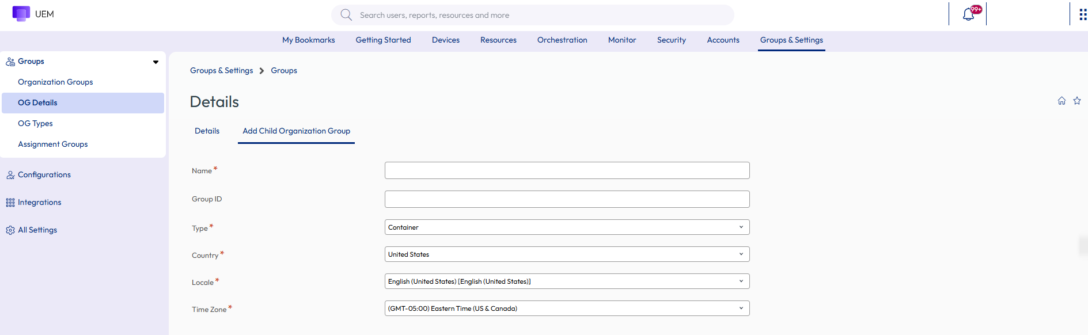Click the UEM logo icon
The image size is (1088, 335).
pyautogui.click(x=21, y=14)
